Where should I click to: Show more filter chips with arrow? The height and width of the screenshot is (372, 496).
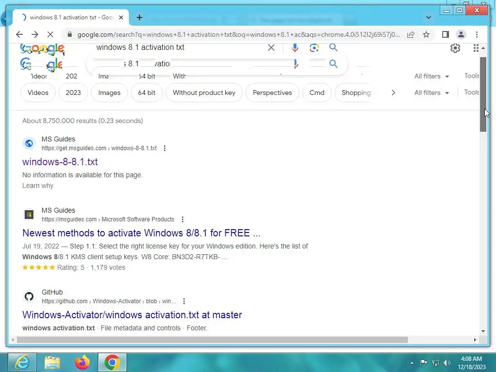click(x=393, y=93)
